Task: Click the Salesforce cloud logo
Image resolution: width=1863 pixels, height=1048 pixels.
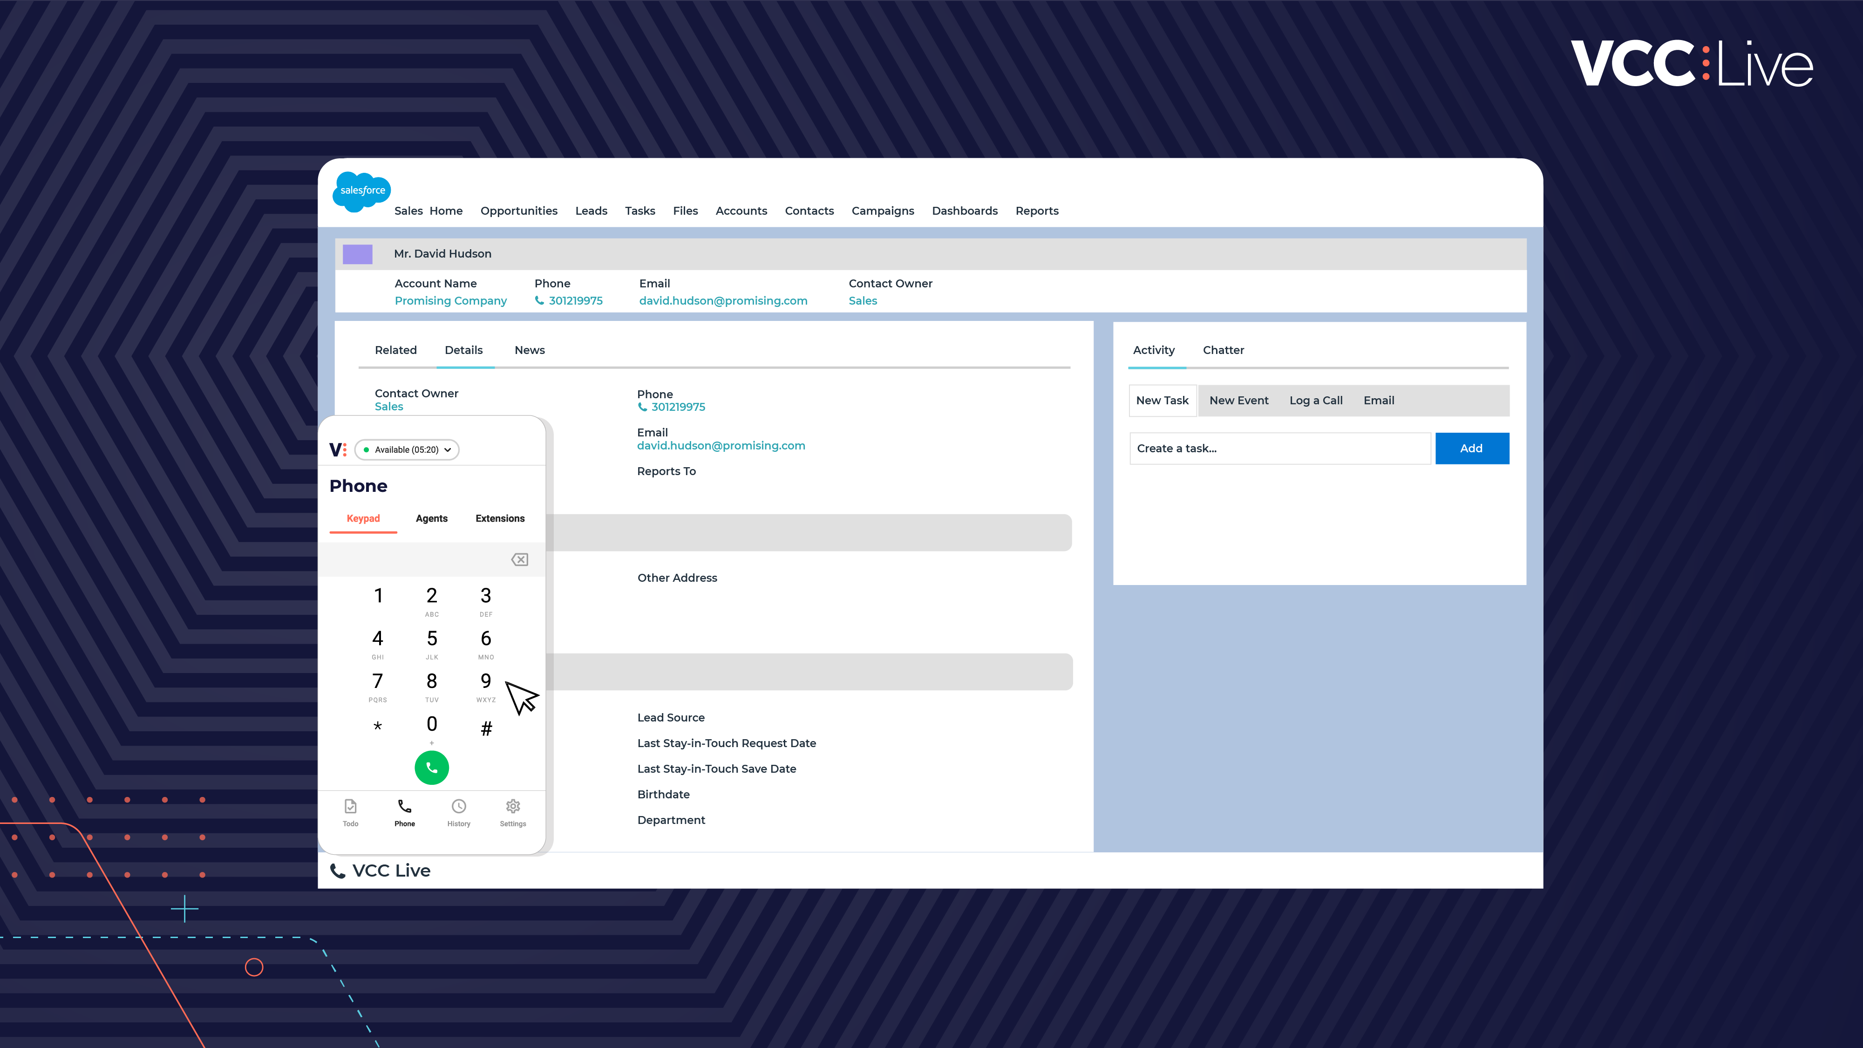Action: point(361,191)
